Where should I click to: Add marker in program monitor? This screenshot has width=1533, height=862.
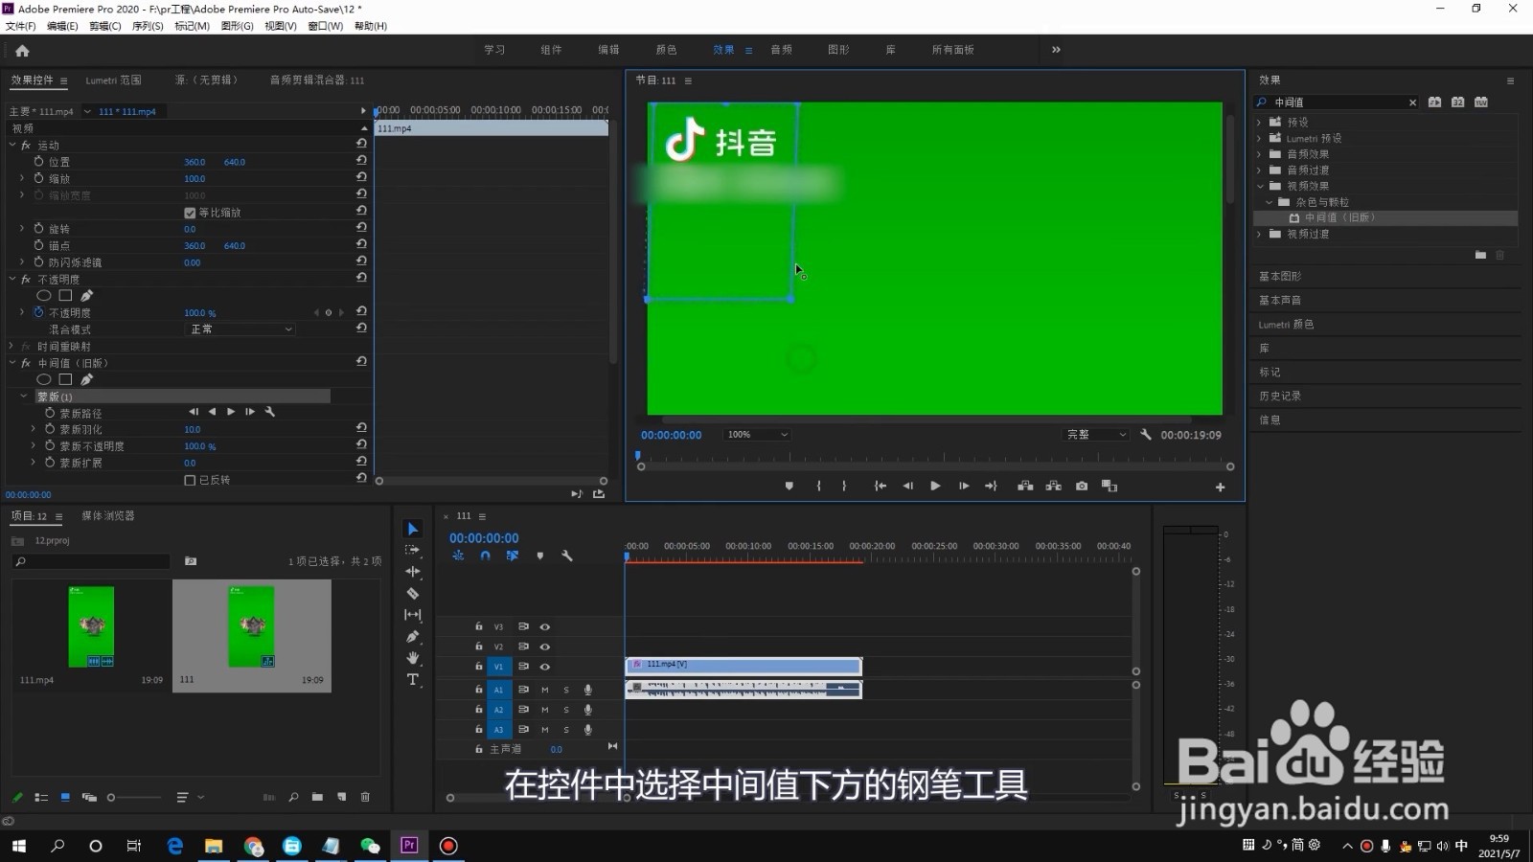789,487
